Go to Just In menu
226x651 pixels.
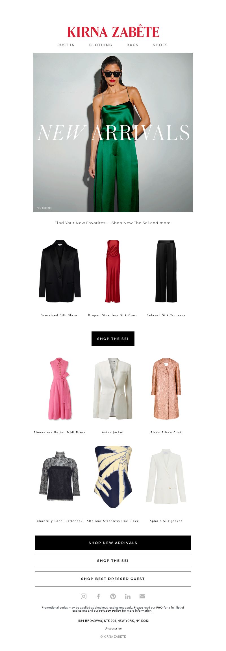point(66,45)
